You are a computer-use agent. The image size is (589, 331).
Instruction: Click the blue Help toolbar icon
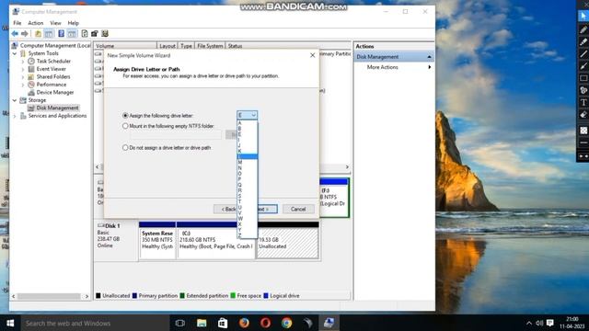coord(62,34)
